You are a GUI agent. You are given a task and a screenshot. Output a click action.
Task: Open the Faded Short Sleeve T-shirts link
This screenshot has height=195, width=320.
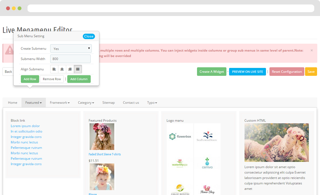(x=105, y=154)
